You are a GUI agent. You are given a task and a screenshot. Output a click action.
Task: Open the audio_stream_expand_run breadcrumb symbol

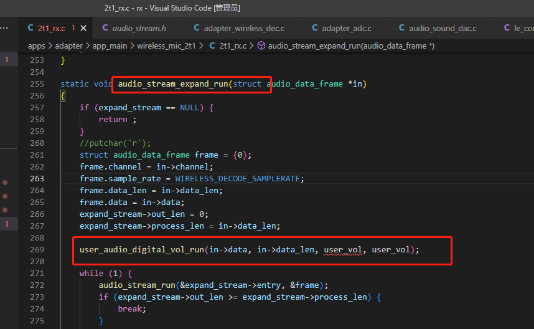351,46
